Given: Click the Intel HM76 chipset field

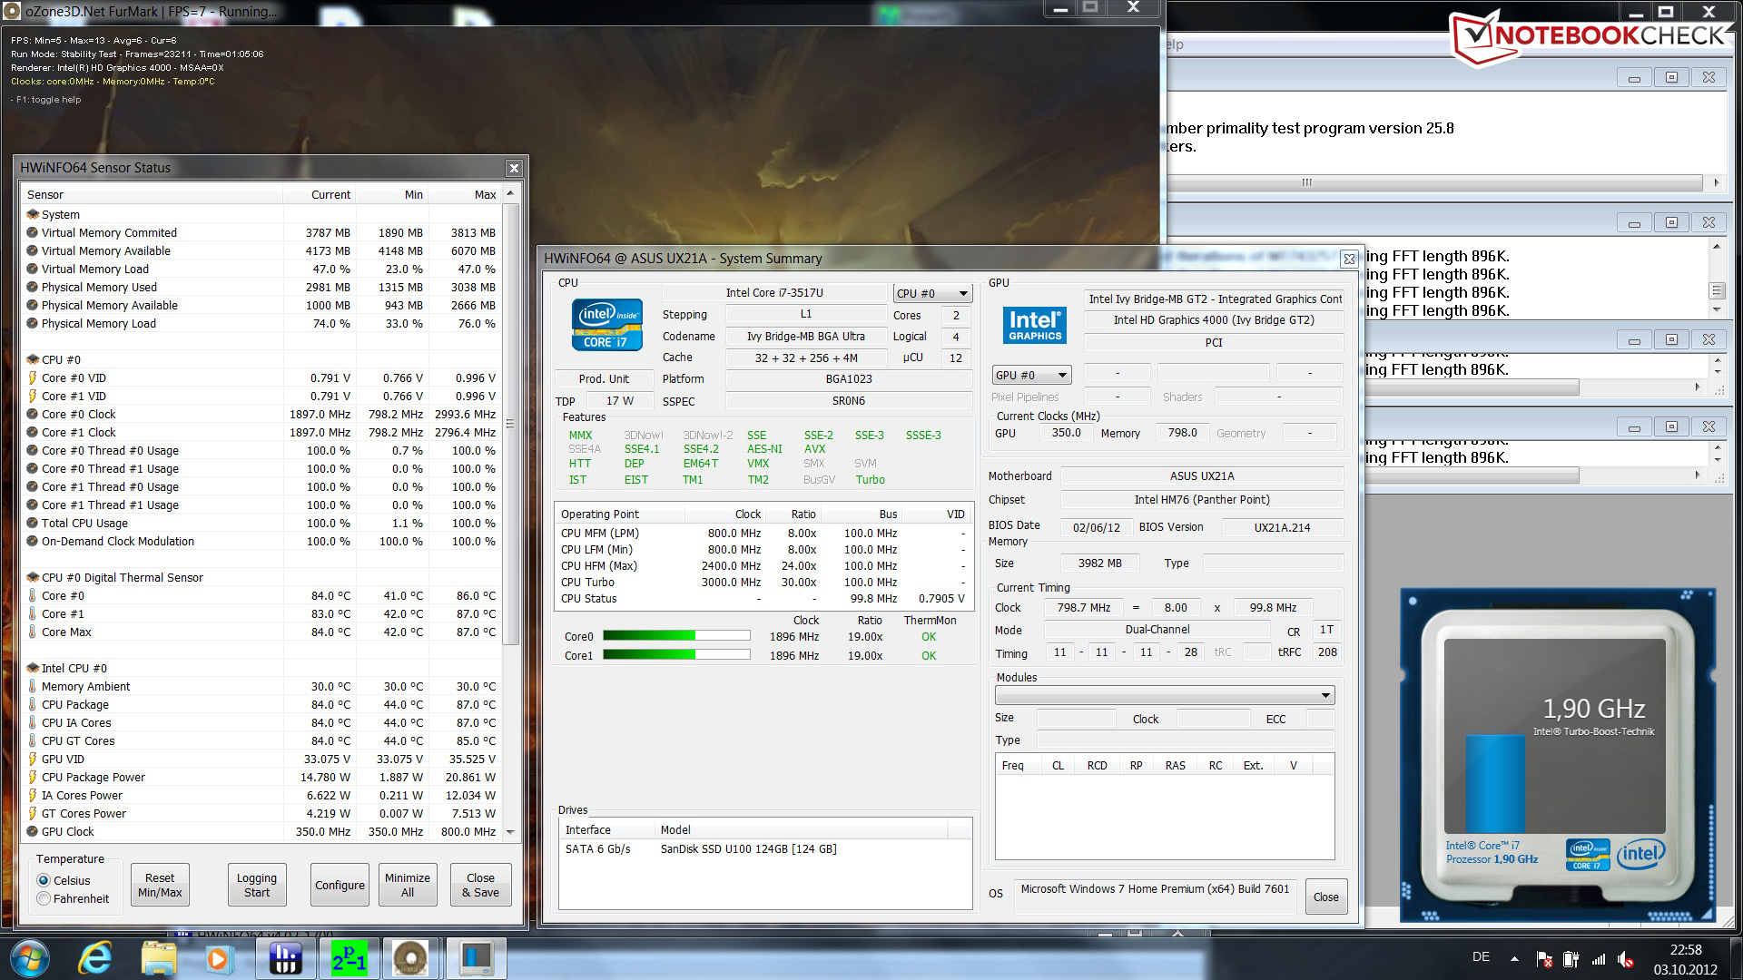Looking at the screenshot, I should [1202, 500].
